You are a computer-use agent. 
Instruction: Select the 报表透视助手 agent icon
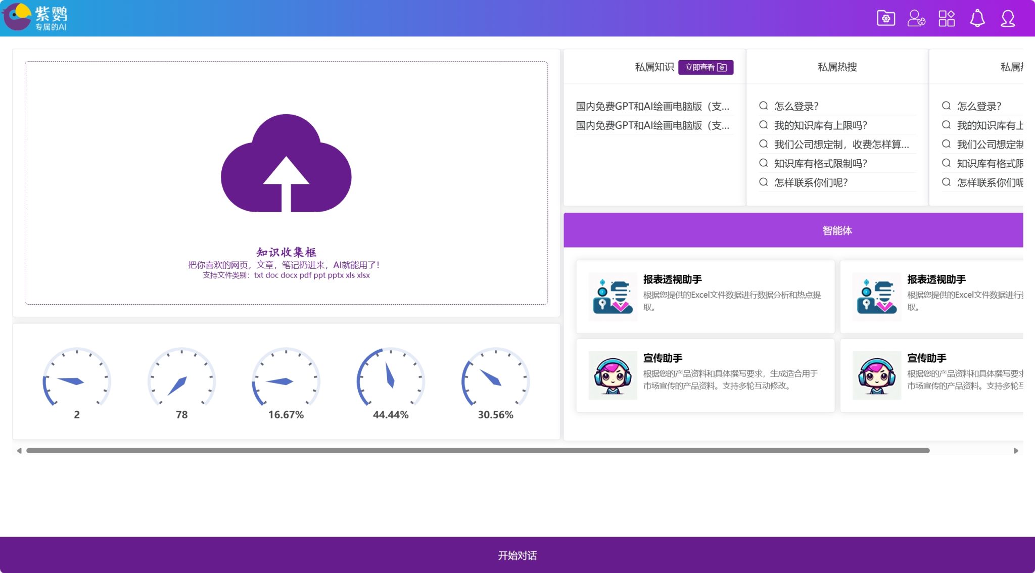(612, 295)
